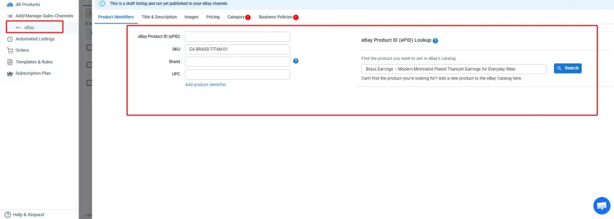
Task: Select the eBay logo icon in sidebar
Action: 19,28
